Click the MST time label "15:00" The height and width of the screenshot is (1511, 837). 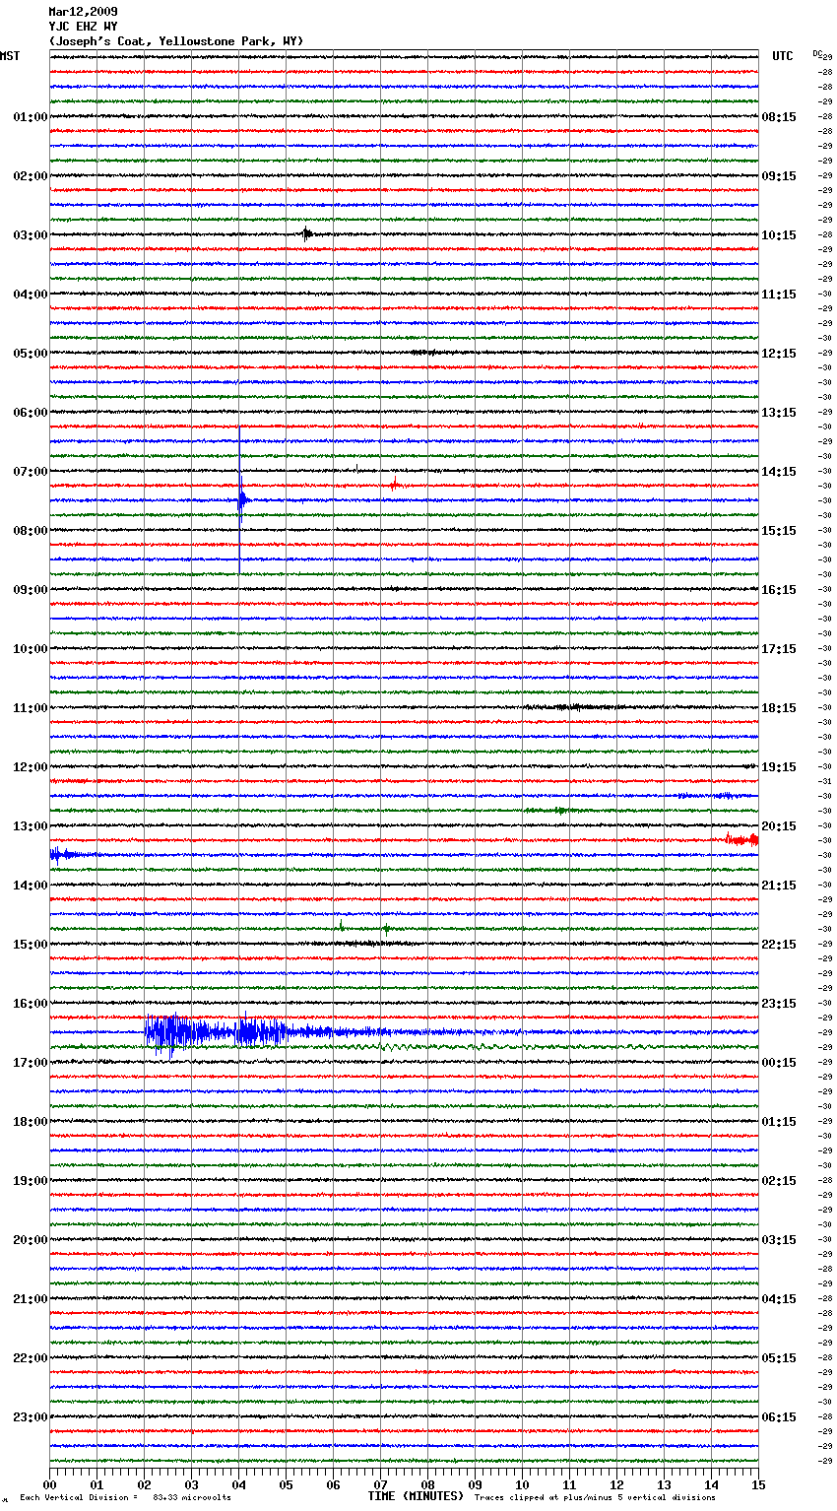click(x=31, y=945)
